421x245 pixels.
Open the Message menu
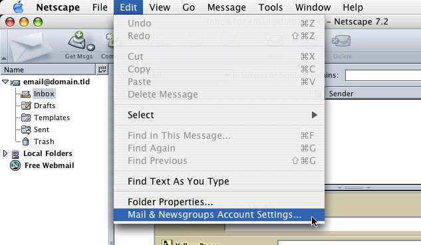click(x=226, y=7)
